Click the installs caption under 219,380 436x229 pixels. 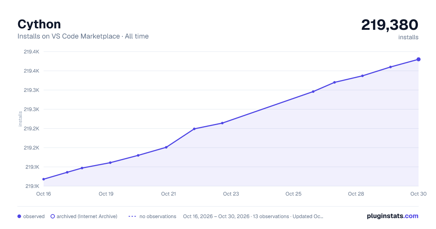pyautogui.click(x=408, y=37)
